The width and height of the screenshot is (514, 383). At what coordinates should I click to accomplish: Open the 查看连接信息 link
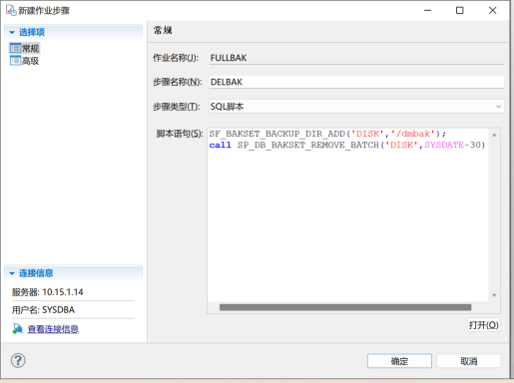tap(53, 329)
